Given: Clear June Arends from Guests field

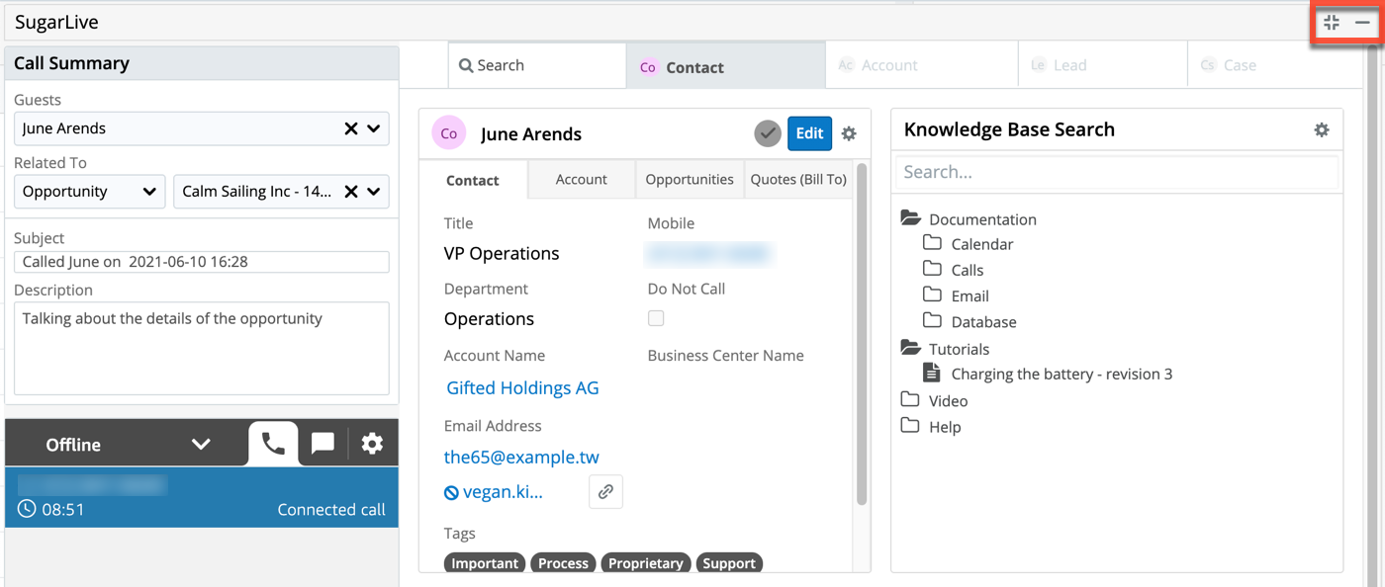Looking at the screenshot, I should pos(350,128).
